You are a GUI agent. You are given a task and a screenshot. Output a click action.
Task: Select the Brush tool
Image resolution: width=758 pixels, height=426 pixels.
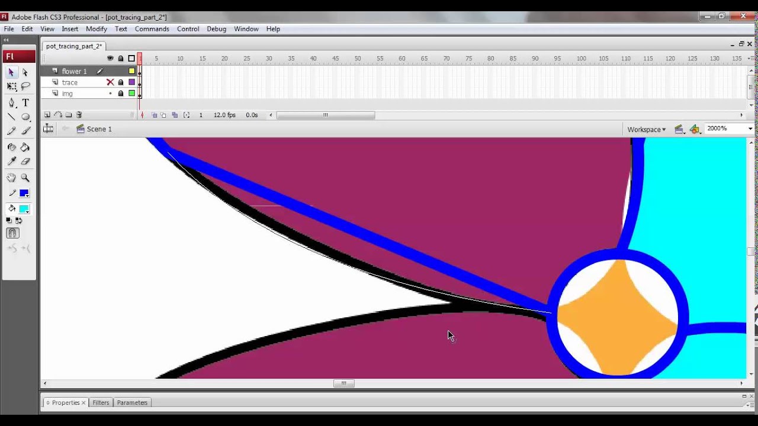(x=25, y=131)
